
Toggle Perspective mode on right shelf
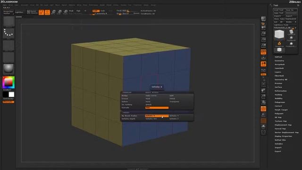tap(263, 52)
